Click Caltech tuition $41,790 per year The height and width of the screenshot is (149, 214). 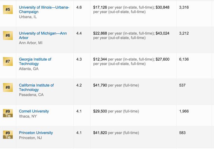point(116,85)
